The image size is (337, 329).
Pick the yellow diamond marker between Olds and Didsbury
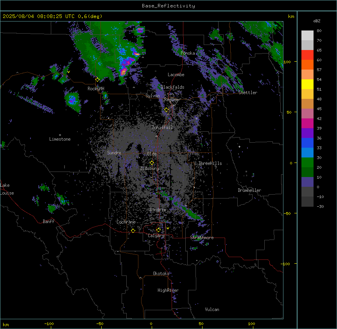coord(152,163)
